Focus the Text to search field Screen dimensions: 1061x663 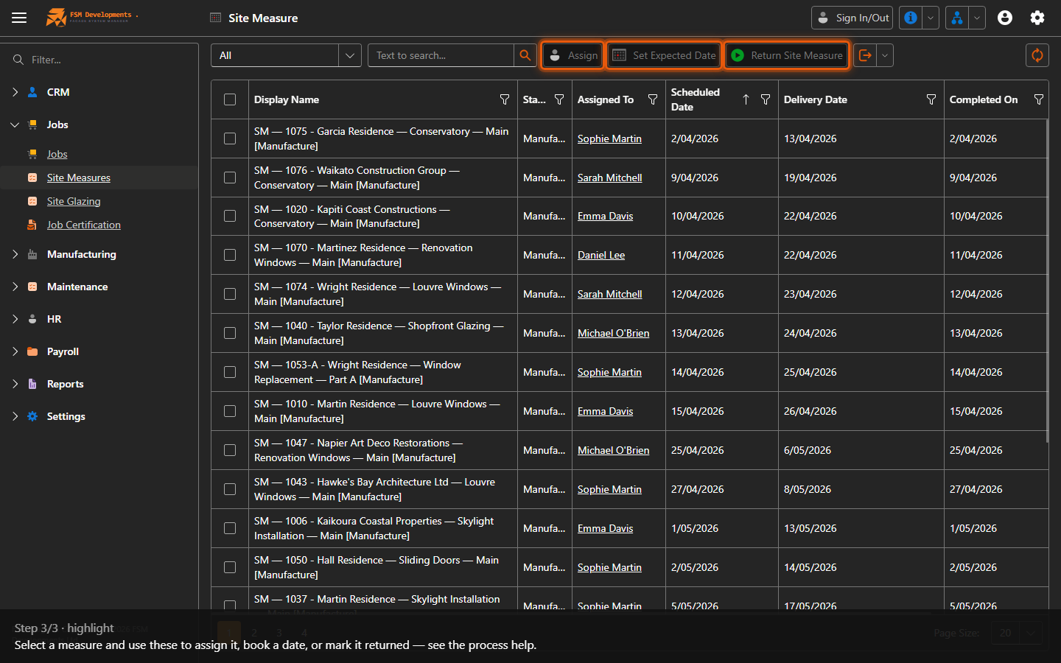pyautogui.click(x=441, y=55)
